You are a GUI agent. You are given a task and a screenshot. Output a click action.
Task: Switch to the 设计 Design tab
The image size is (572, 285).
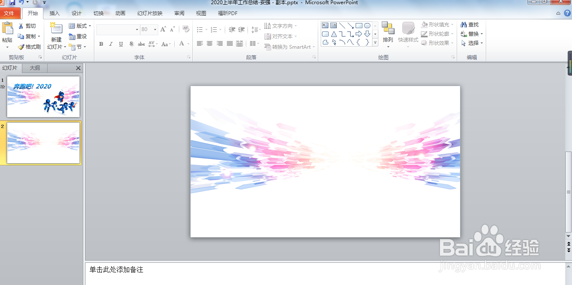click(x=77, y=13)
